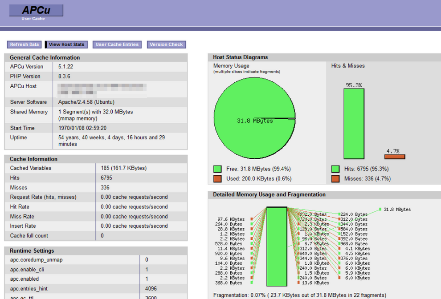Click the green 95.3% hits bar
The image size is (441, 299).
tap(354, 124)
